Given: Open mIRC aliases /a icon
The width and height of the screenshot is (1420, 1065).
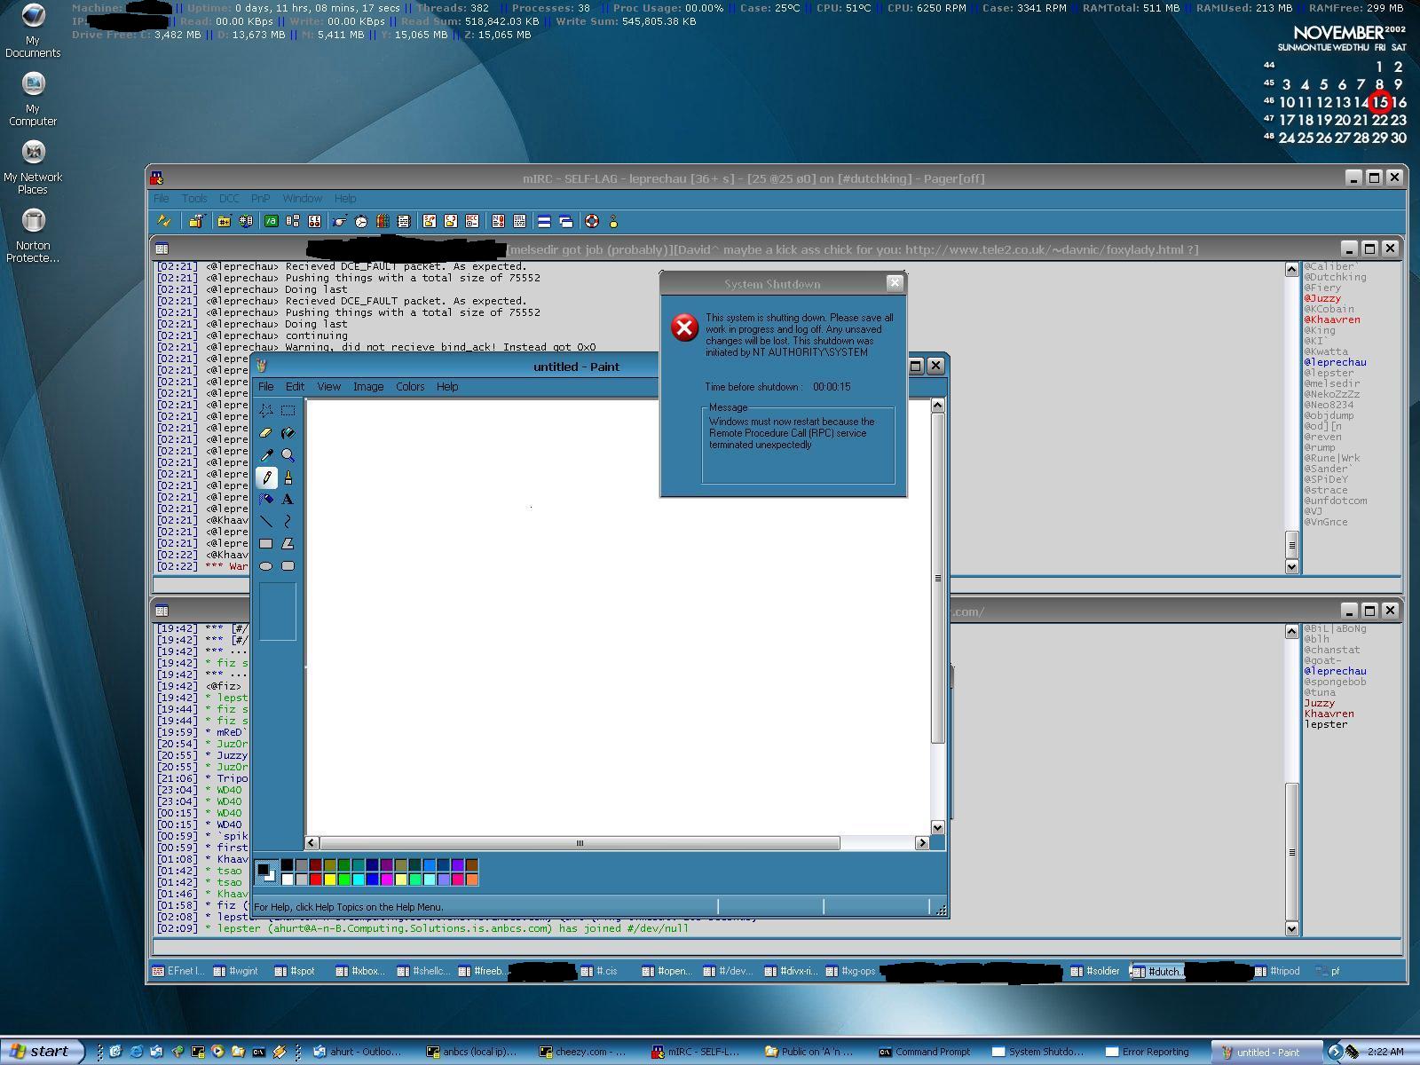Looking at the screenshot, I should tap(271, 221).
